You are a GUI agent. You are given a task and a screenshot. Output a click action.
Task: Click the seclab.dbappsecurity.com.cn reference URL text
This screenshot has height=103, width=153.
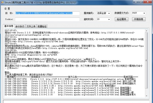point(34,55)
